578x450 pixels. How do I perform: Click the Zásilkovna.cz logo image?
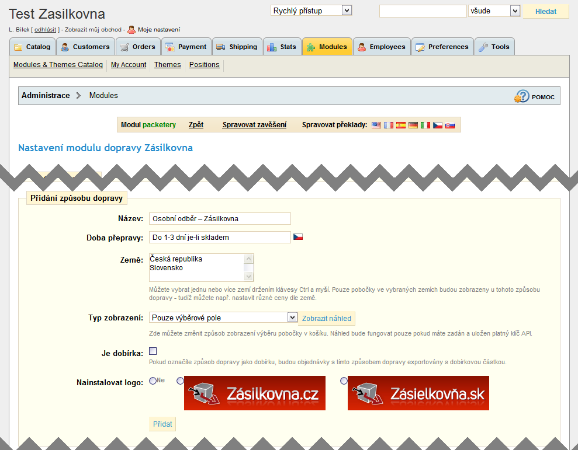click(255, 393)
